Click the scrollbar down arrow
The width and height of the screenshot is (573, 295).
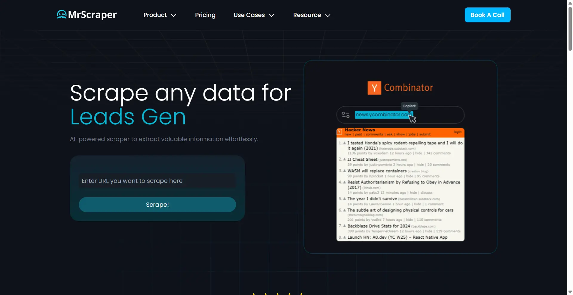point(570,292)
